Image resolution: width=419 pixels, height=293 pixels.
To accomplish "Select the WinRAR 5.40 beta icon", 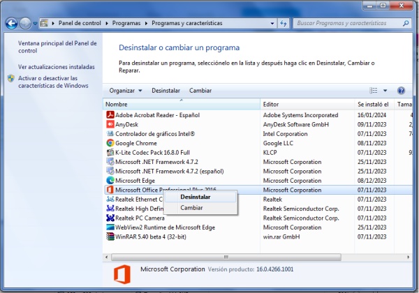I will point(110,236).
